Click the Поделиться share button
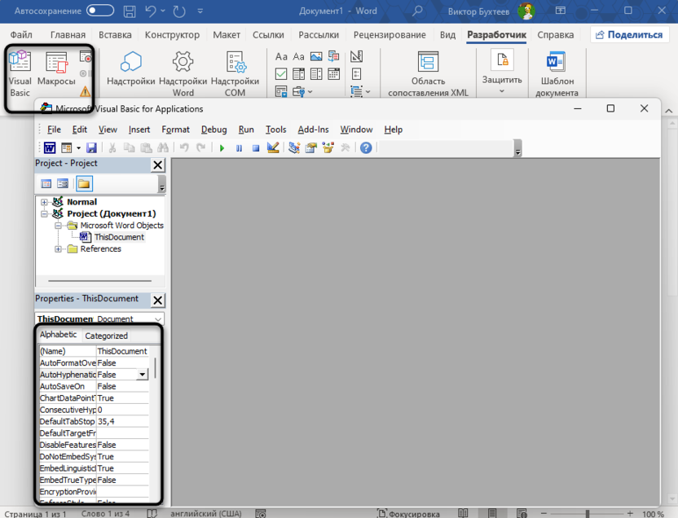 pyautogui.click(x=631, y=35)
